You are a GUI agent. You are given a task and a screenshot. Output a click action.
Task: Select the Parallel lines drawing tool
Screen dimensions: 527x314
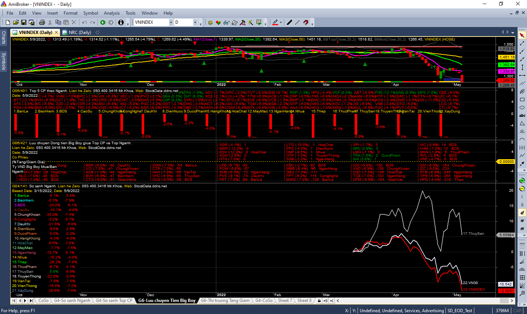coord(522,84)
